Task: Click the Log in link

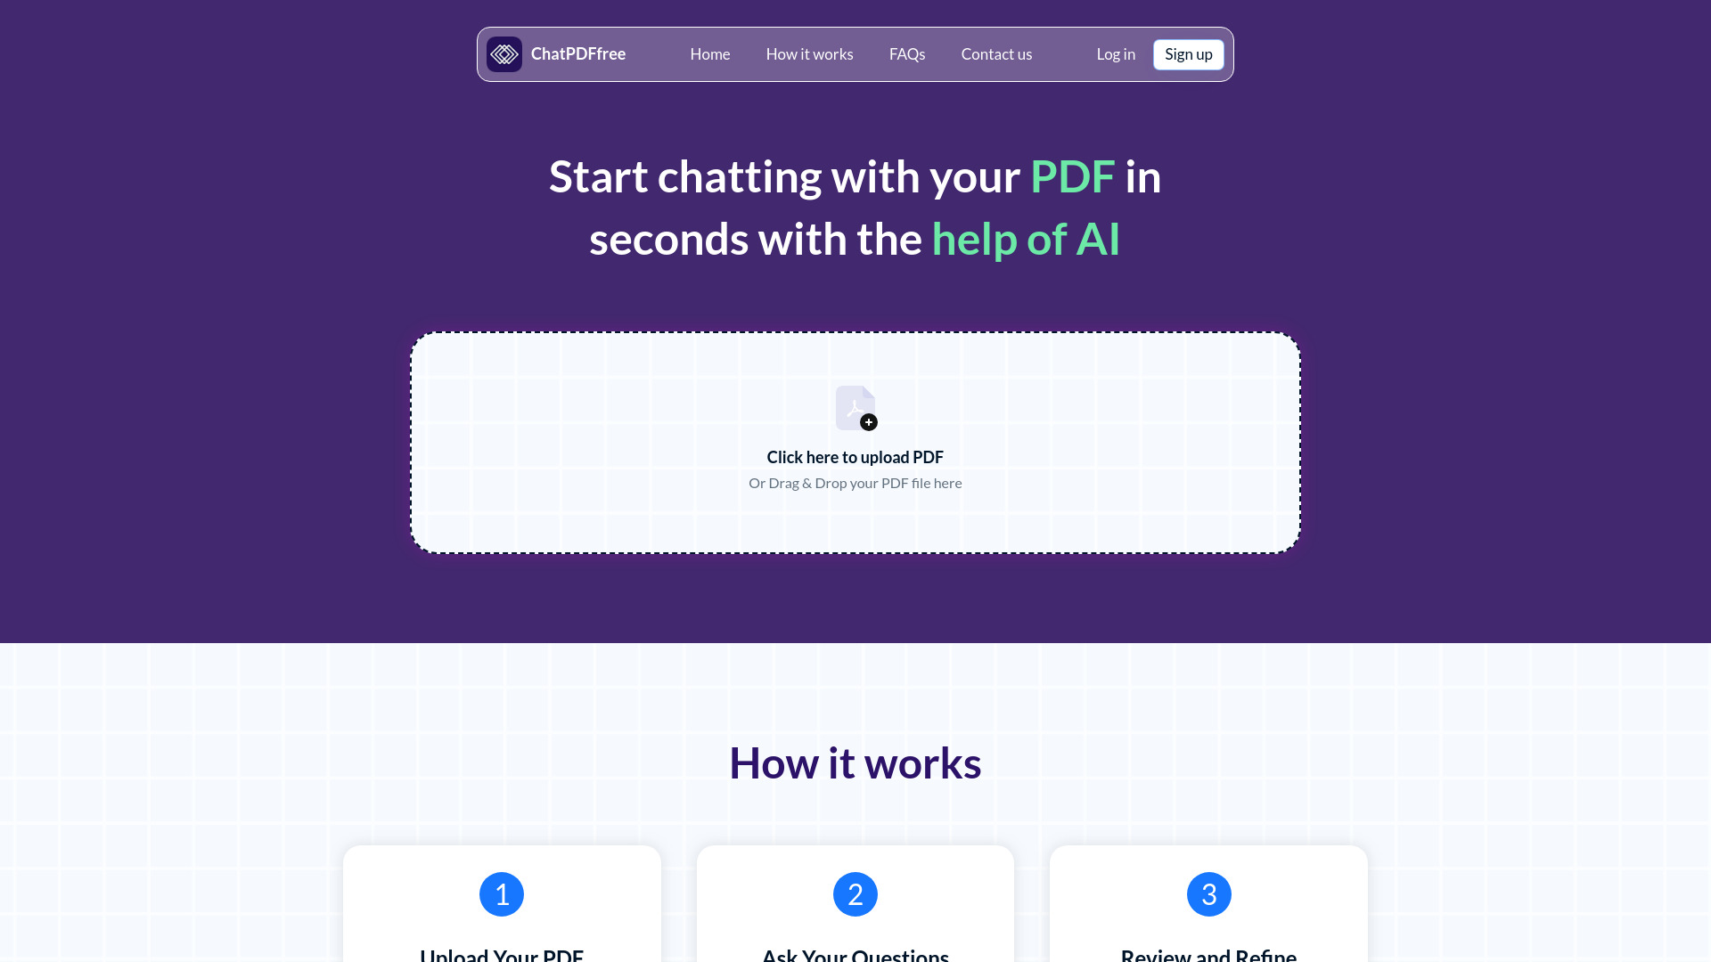Action: tap(1115, 54)
